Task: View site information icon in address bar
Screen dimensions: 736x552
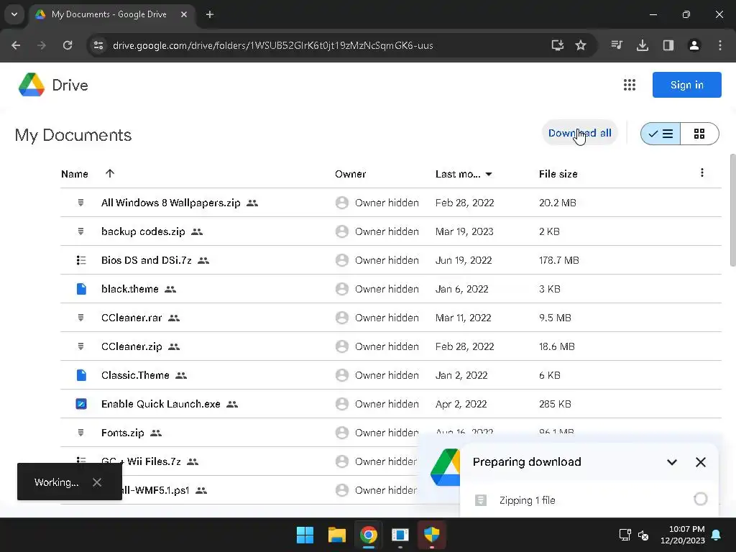Action: [98, 45]
